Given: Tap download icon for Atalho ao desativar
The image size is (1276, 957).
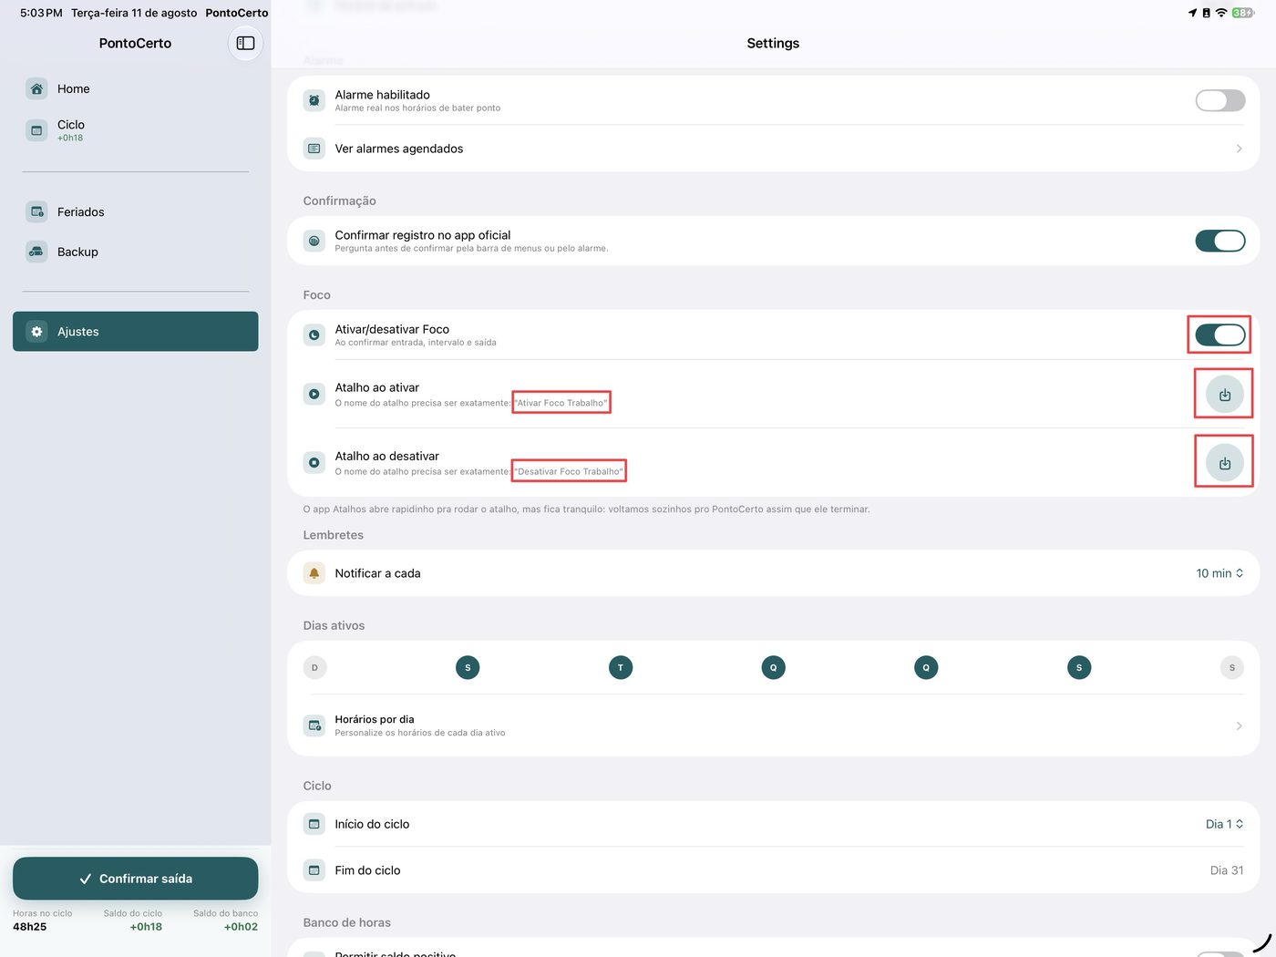Looking at the screenshot, I should tap(1224, 463).
